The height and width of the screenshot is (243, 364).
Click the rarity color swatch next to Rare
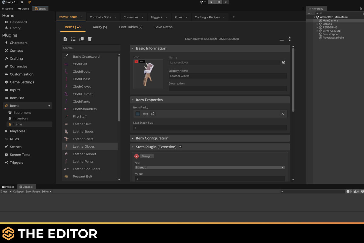pyautogui.click(x=137, y=114)
